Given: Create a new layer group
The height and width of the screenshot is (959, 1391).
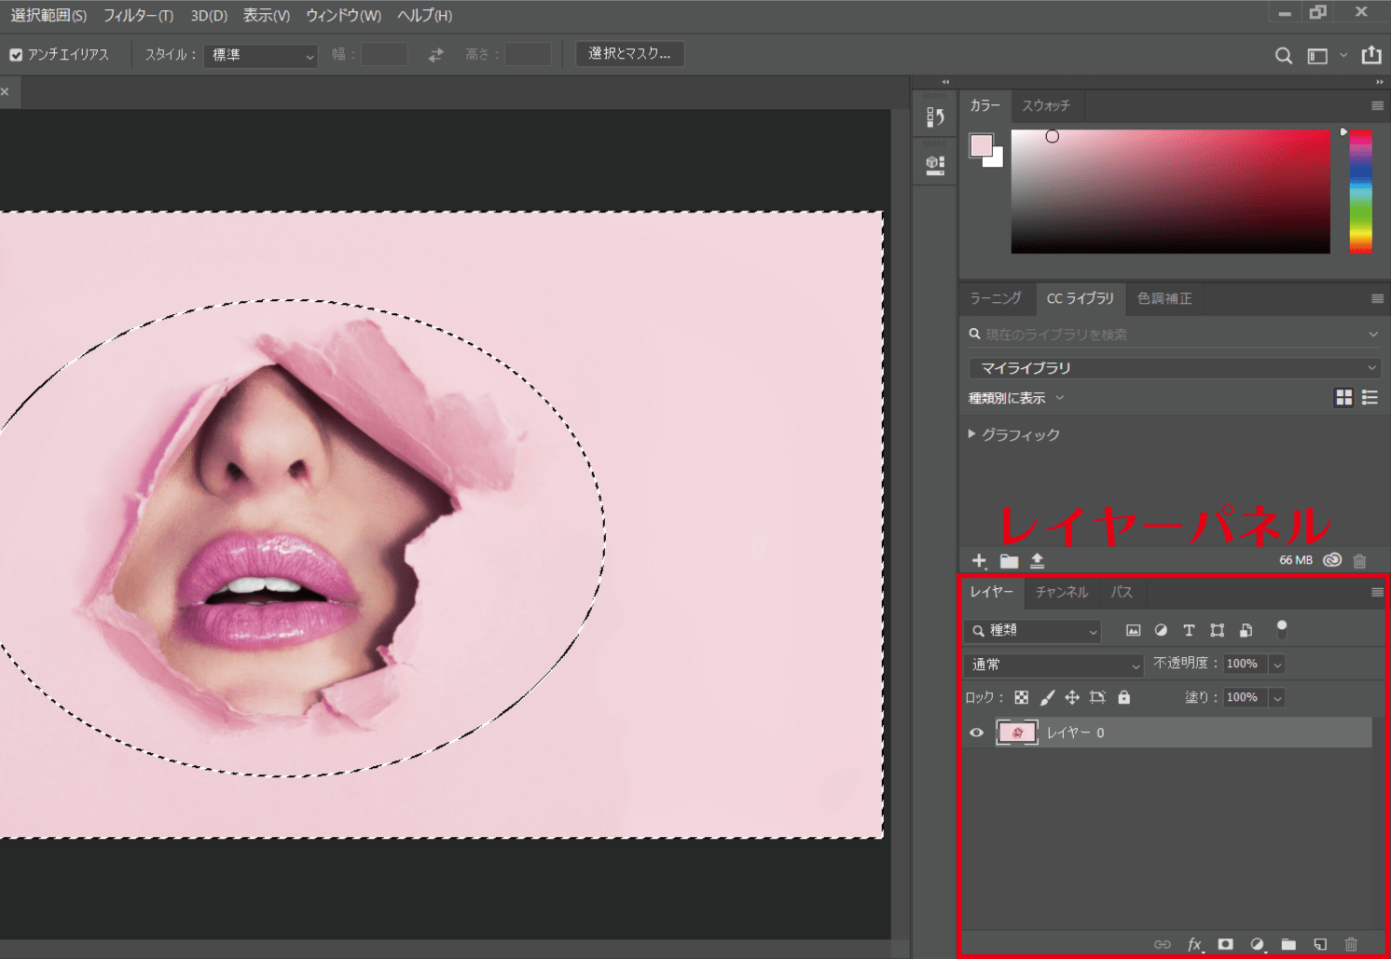Looking at the screenshot, I should pyautogui.click(x=1288, y=944).
